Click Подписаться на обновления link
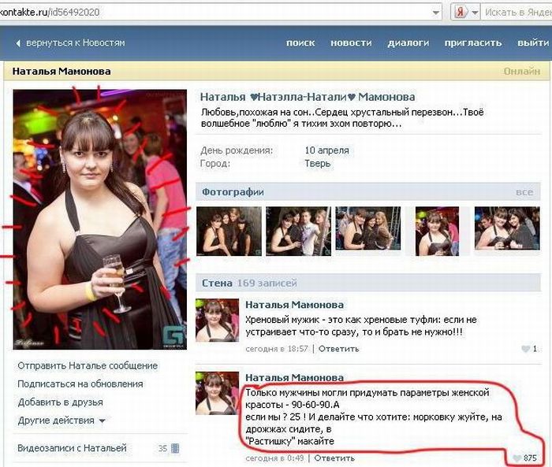The image size is (552, 467). pyautogui.click(x=80, y=384)
